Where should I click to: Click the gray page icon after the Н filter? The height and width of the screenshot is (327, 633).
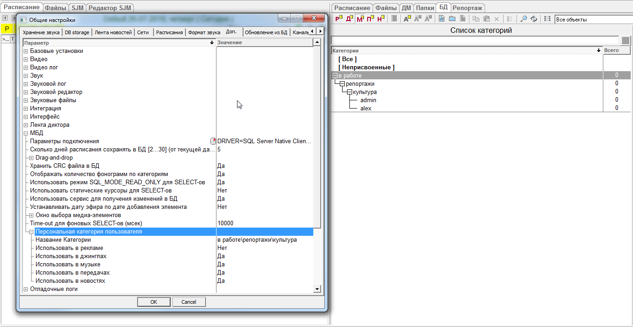pyautogui.click(x=394, y=19)
